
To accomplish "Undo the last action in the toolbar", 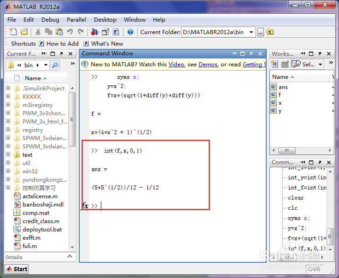I will [x=70, y=32].
